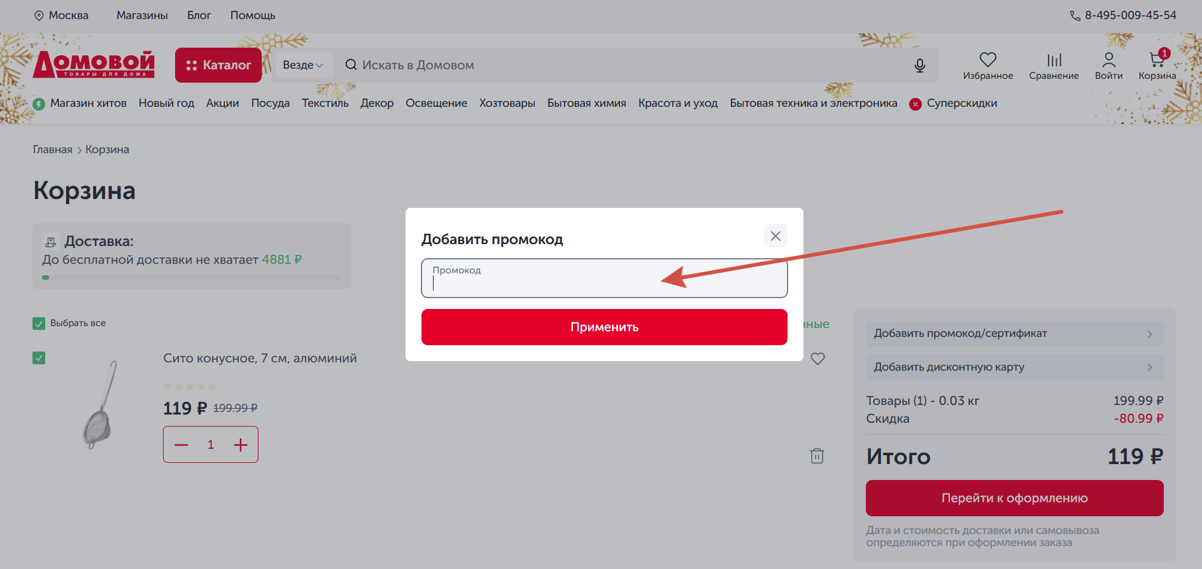Delete item using the trash bin icon
This screenshot has width=1202, height=569.
tap(817, 456)
